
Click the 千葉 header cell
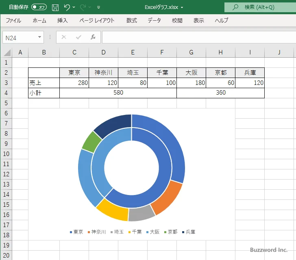[x=162, y=73]
